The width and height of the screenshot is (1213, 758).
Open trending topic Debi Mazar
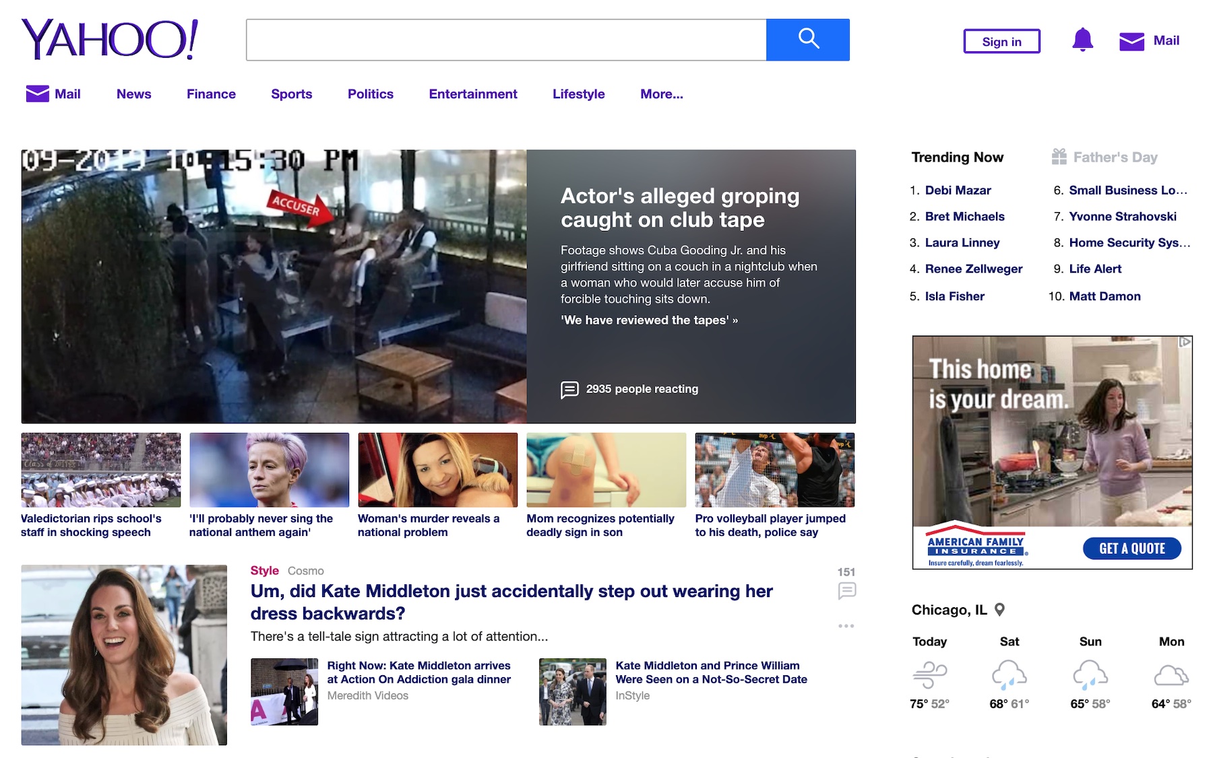[958, 191]
